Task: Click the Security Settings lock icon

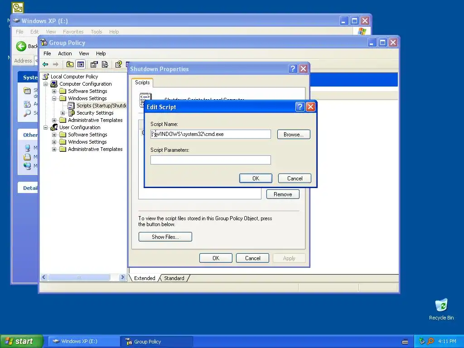Action: coord(71,113)
